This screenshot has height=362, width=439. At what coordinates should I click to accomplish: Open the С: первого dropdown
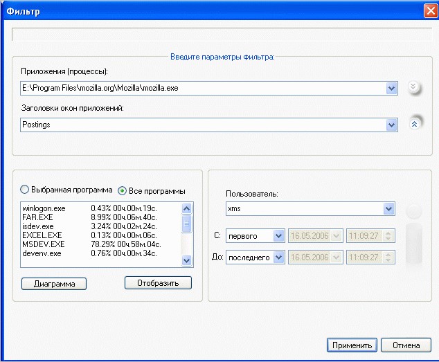tap(278, 236)
